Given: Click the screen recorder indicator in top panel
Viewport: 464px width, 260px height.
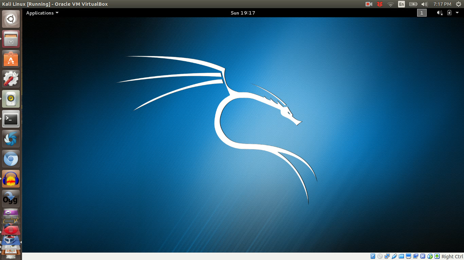Looking at the screenshot, I should [x=369, y=4].
